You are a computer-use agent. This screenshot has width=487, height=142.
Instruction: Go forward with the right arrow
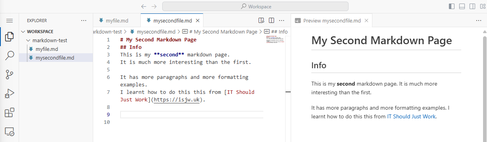pyautogui.click(x=154, y=6)
